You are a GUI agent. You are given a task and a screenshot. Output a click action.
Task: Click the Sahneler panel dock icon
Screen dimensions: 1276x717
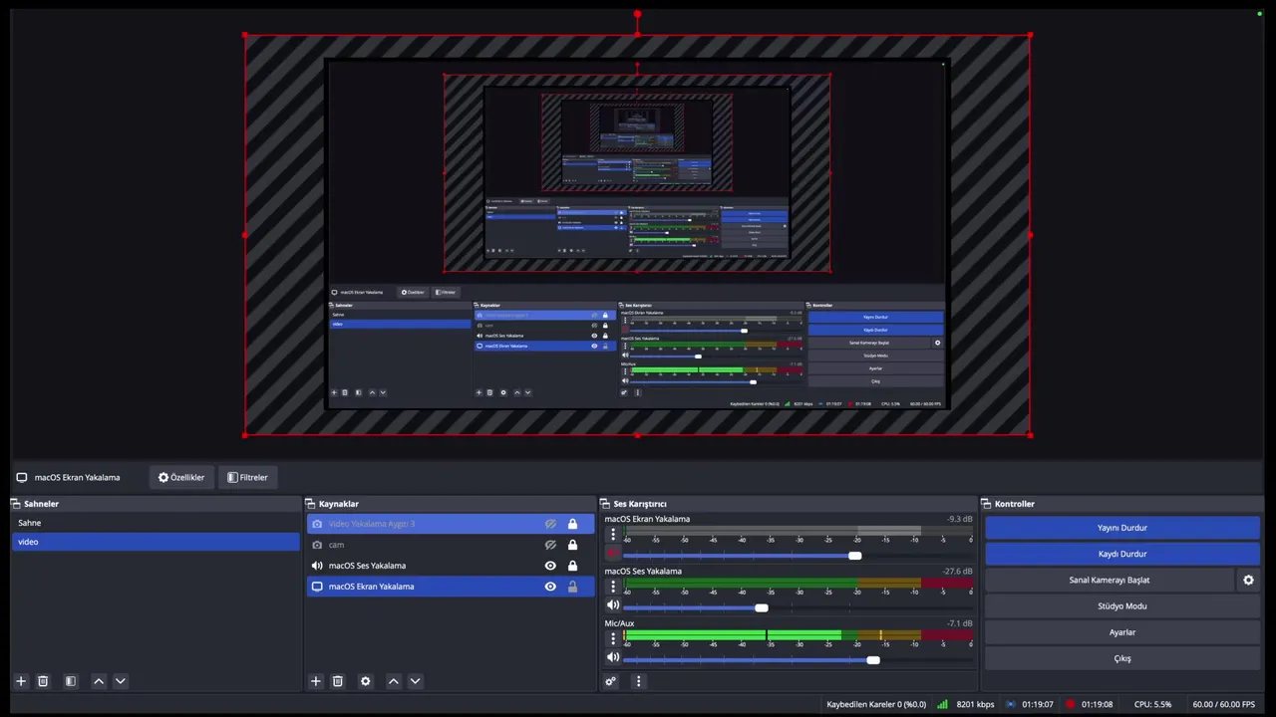[16, 504]
